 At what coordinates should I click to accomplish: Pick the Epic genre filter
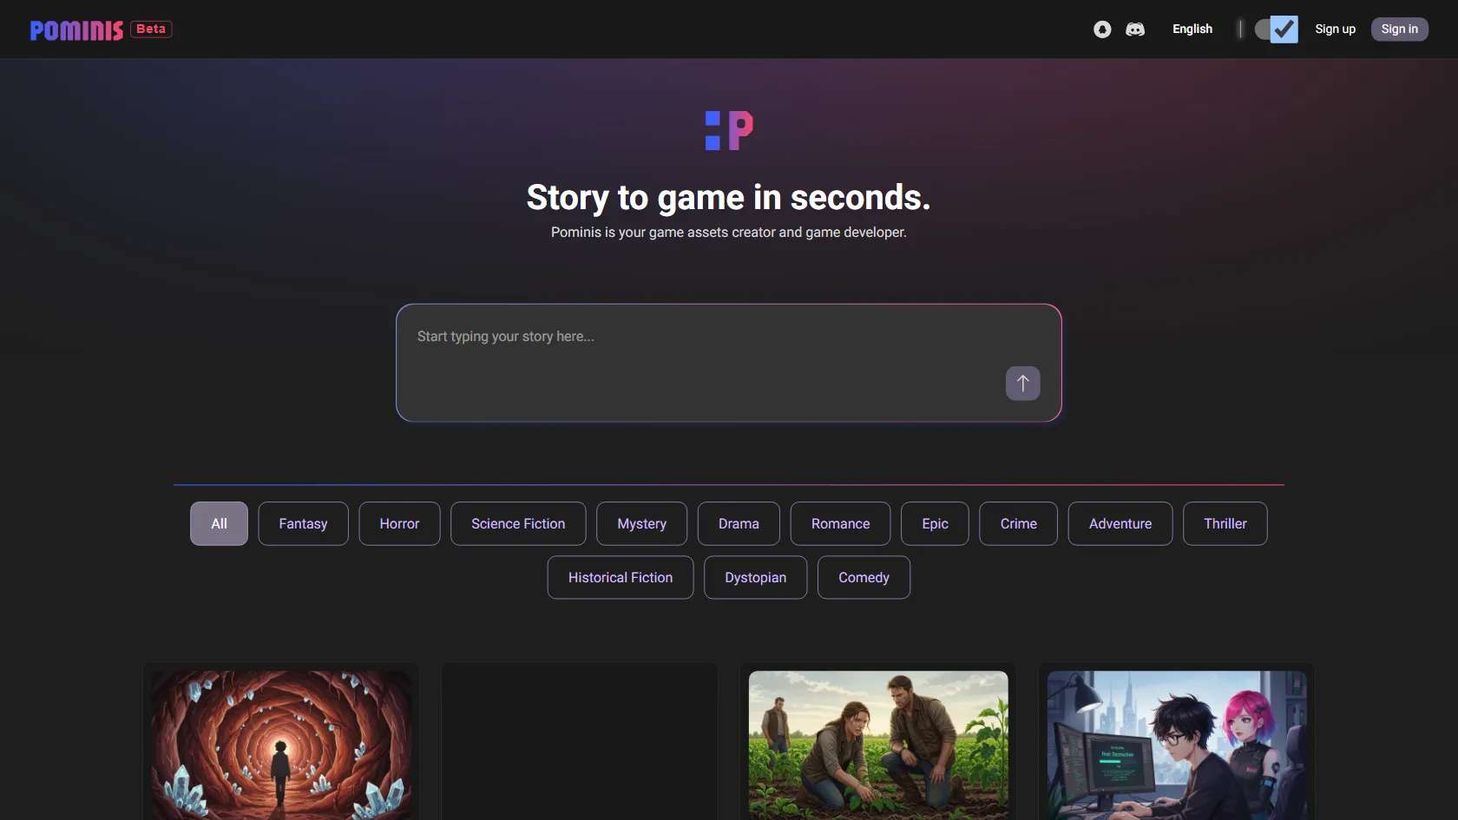click(x=935, y=523)
